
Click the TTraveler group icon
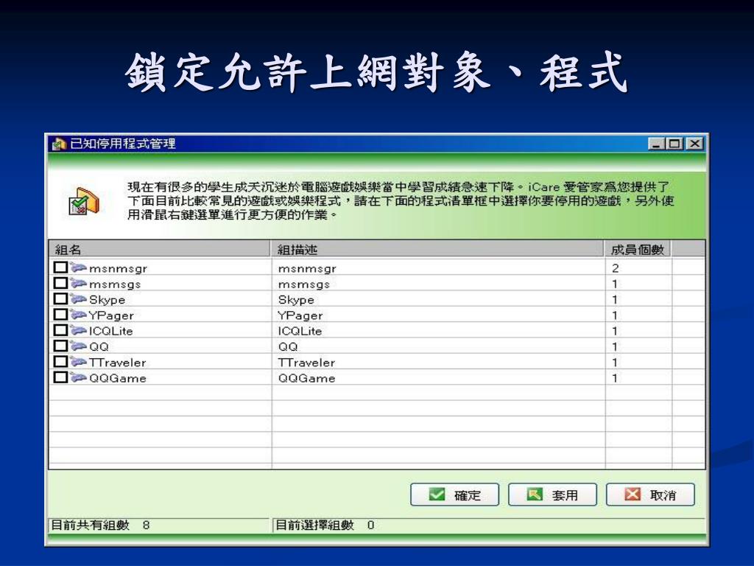(78, 361)
